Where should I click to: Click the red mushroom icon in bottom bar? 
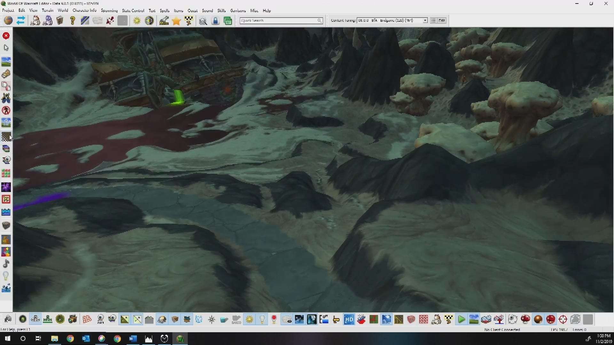pos(525,319)
